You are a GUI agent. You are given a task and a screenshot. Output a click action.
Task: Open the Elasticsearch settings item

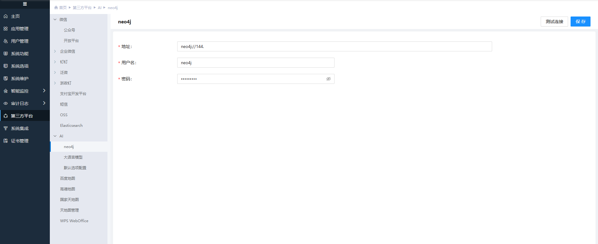71,126
